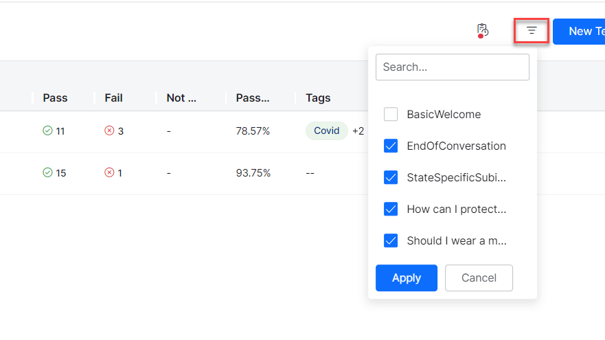
Task: Sort by the Pass column header
Action: point(55,98)
